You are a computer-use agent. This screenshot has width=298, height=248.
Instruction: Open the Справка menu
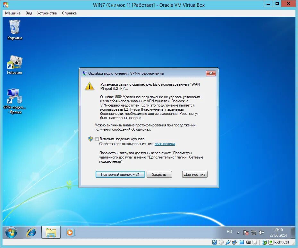pyautogui.click(x=69, y=13)
